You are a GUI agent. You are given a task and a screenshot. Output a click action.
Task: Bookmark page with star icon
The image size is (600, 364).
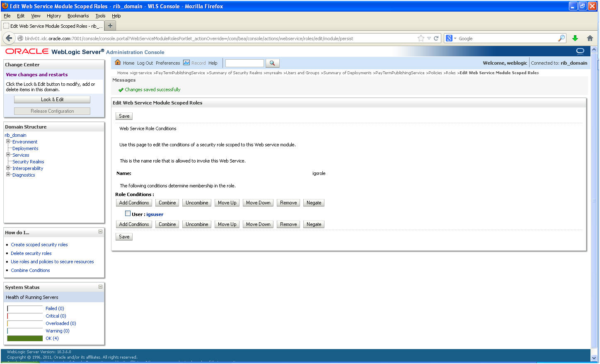(x=421, y=38)
